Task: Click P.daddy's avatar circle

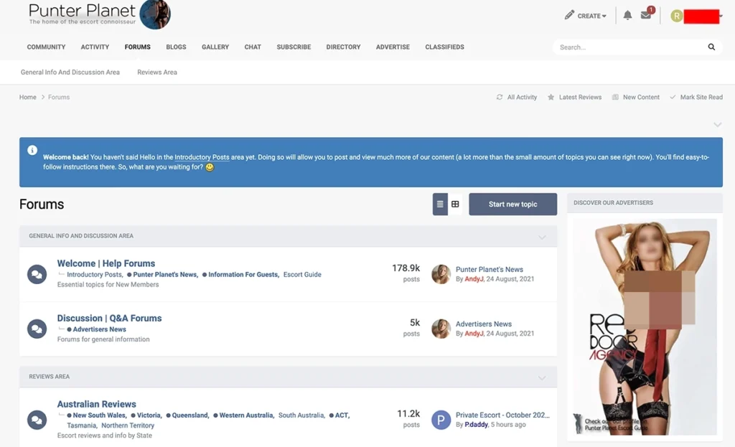Action: (441, 420)
